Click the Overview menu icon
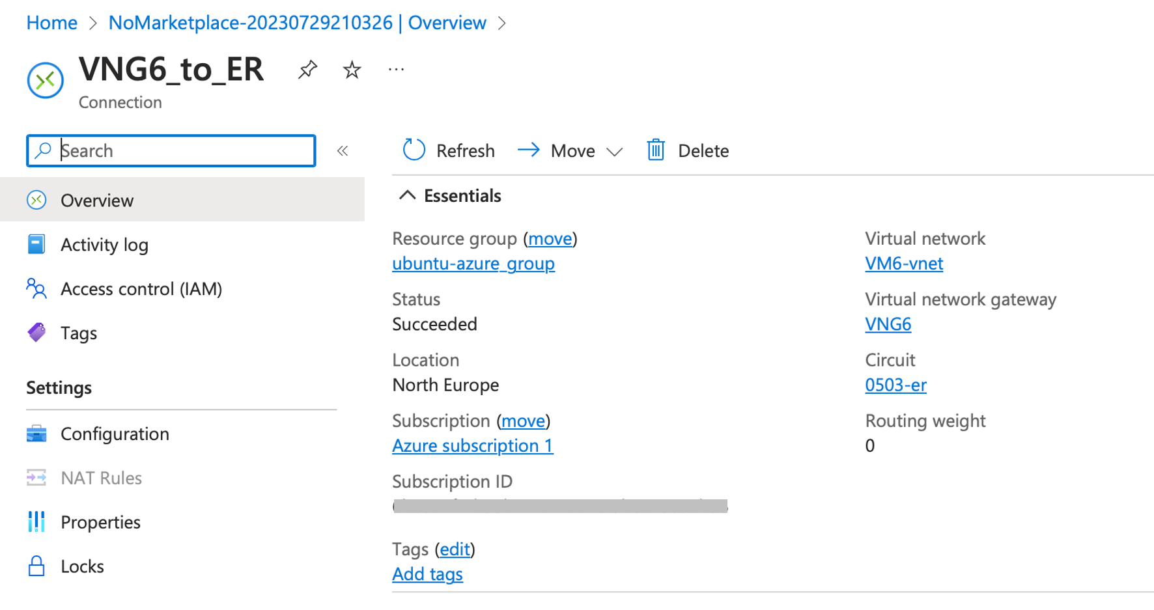Screen dimensions: 1154x610 [x=36, y=200]
